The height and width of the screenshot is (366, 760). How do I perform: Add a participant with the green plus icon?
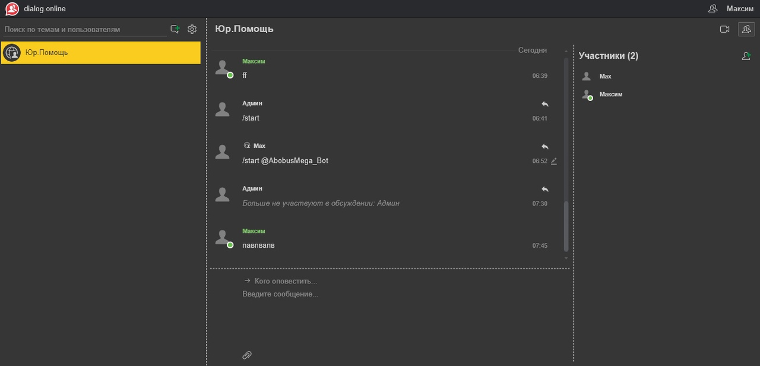click(x=746, y=56)
